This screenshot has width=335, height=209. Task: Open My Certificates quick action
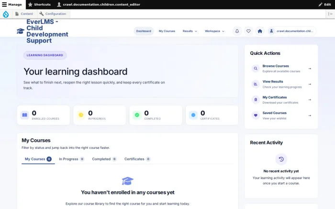pos(281,100)
